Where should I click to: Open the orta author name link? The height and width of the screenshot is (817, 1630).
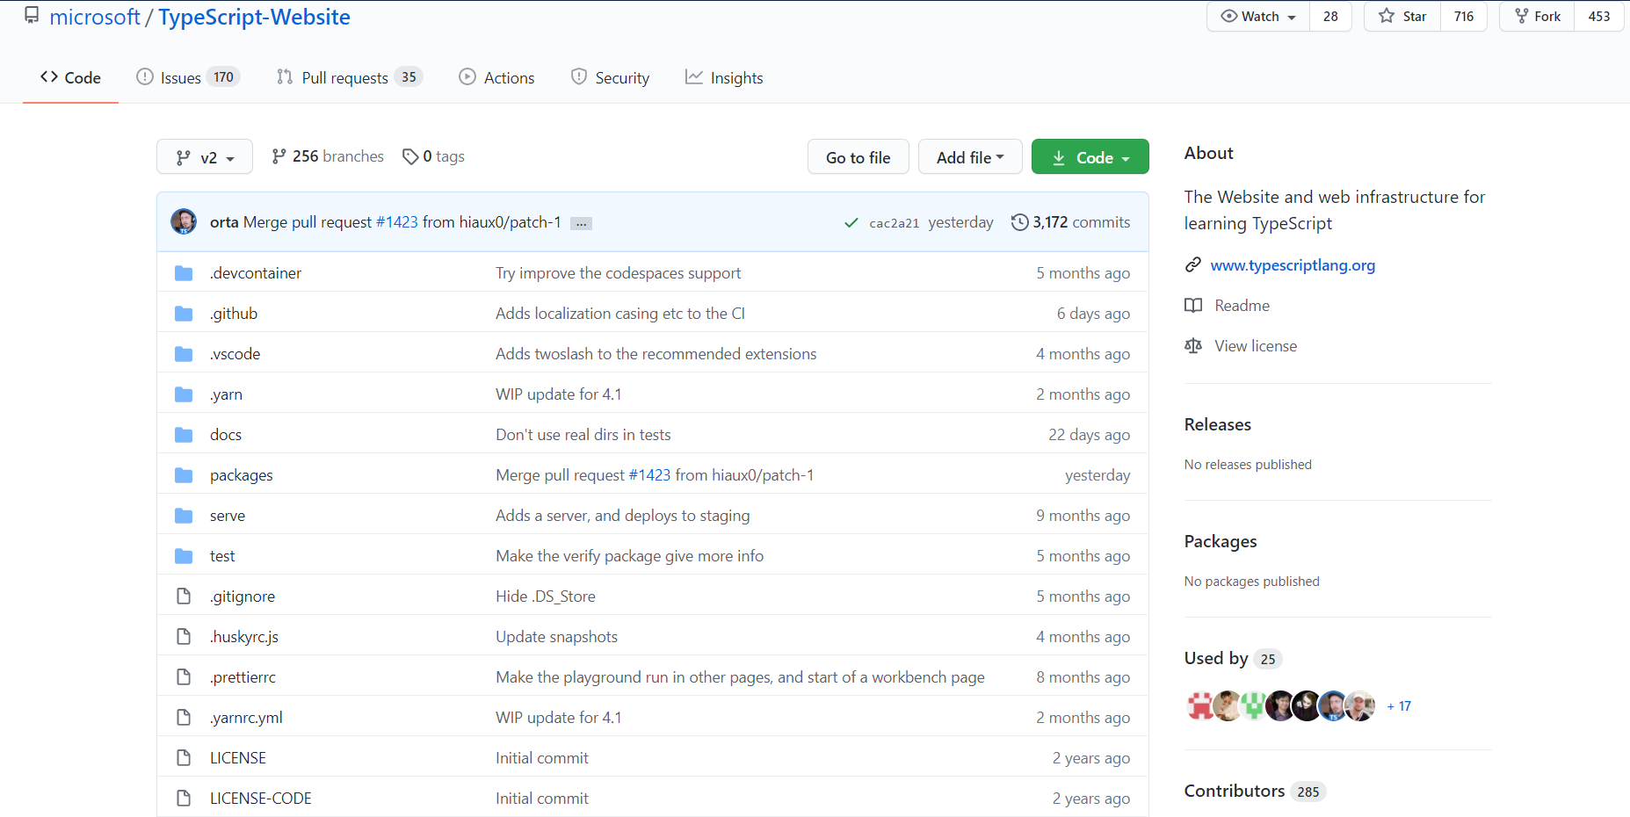(224, 222)
